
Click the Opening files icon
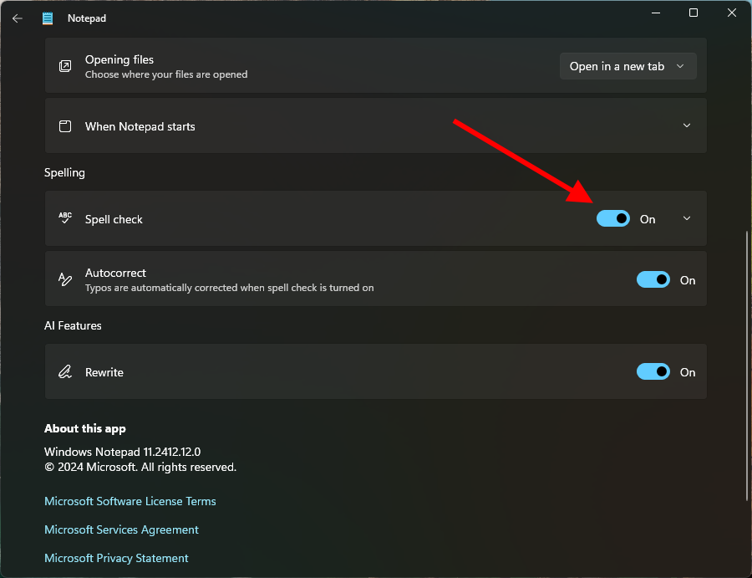pos(65,66)
